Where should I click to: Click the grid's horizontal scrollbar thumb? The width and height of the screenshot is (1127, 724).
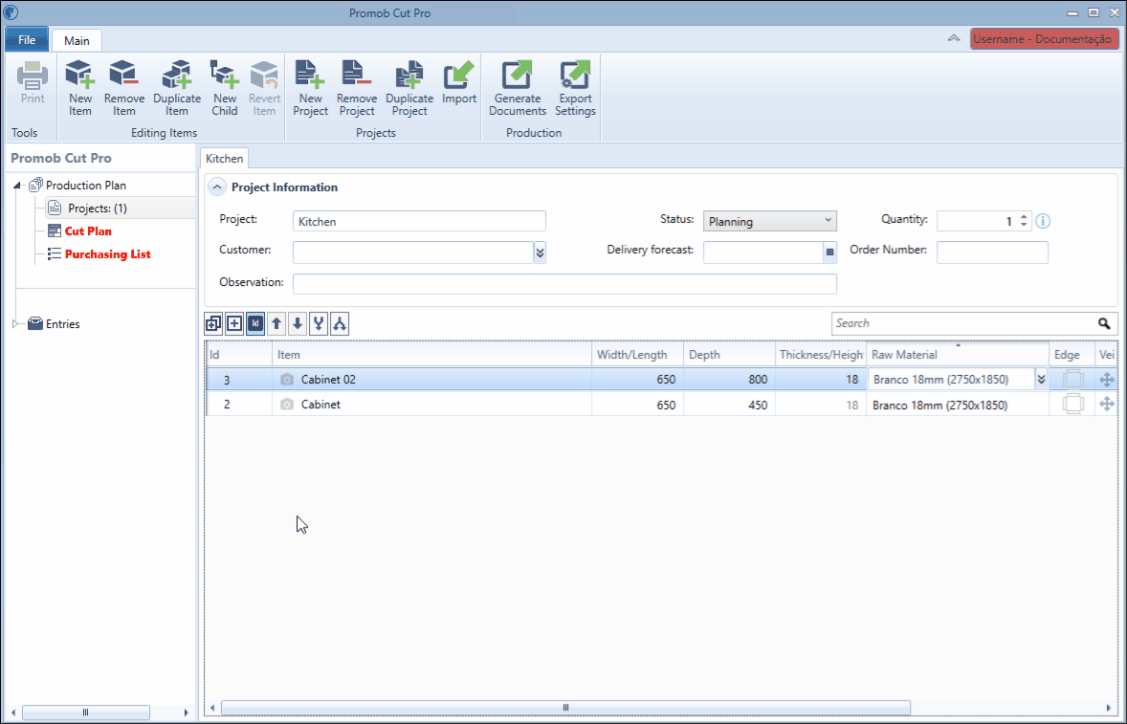click(565, 708)
